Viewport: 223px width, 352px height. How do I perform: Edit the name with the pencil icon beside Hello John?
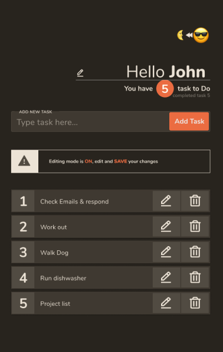point(80,73)
